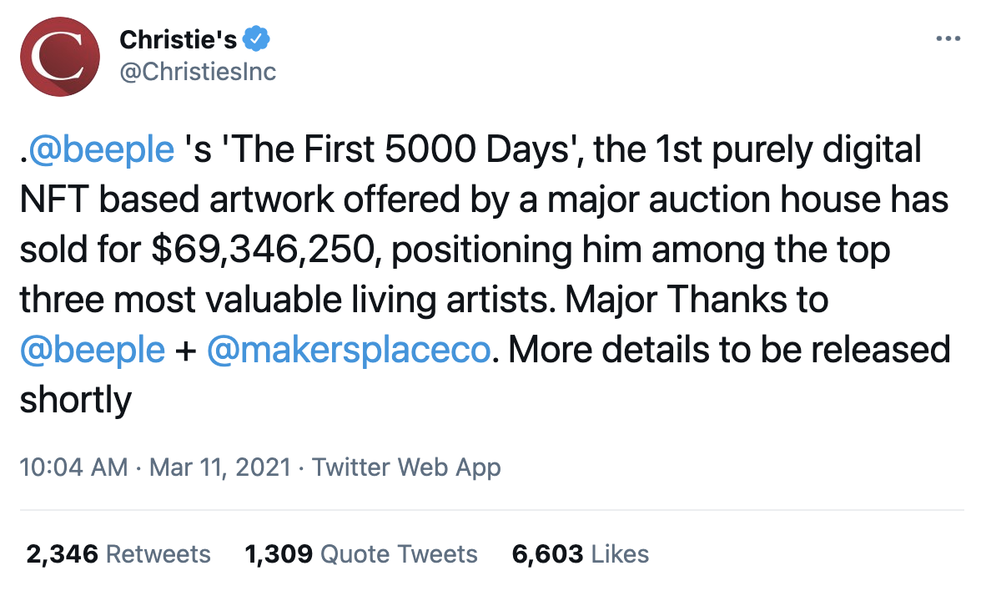Click the Mar 11, 2021 date
986x591 pixels.
[220, 467]
